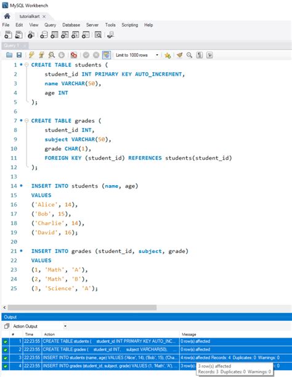
Task: Save the script with the floppy disk icon
Action: 19,55
